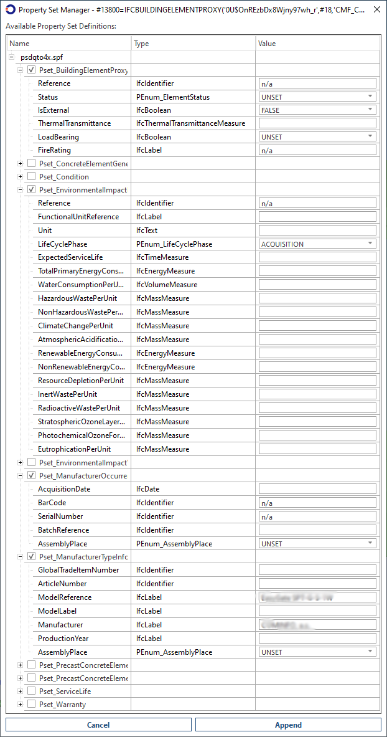Click the Value column header
387x737 pixels.
(317, 44)
